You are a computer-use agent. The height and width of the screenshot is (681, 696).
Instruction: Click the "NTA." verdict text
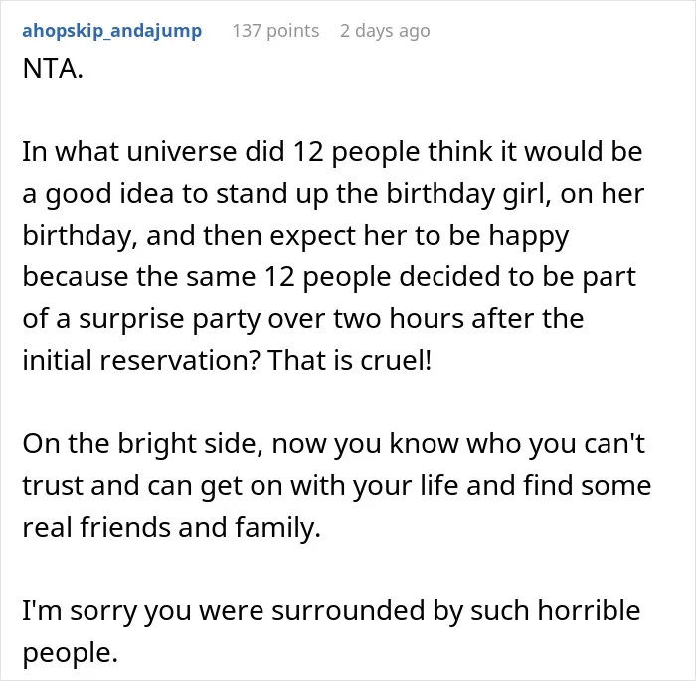pos(53,69)
